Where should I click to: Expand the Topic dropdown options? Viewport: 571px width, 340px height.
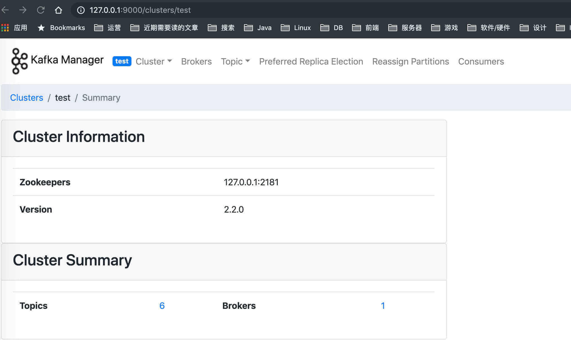click(235, 61)
